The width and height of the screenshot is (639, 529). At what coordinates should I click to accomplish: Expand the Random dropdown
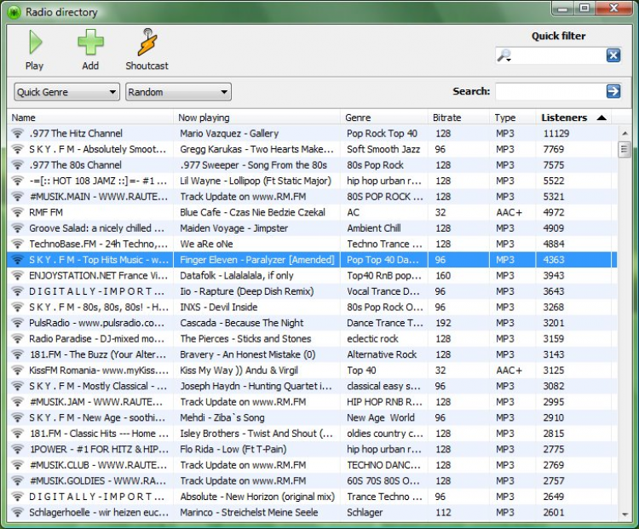178,92
